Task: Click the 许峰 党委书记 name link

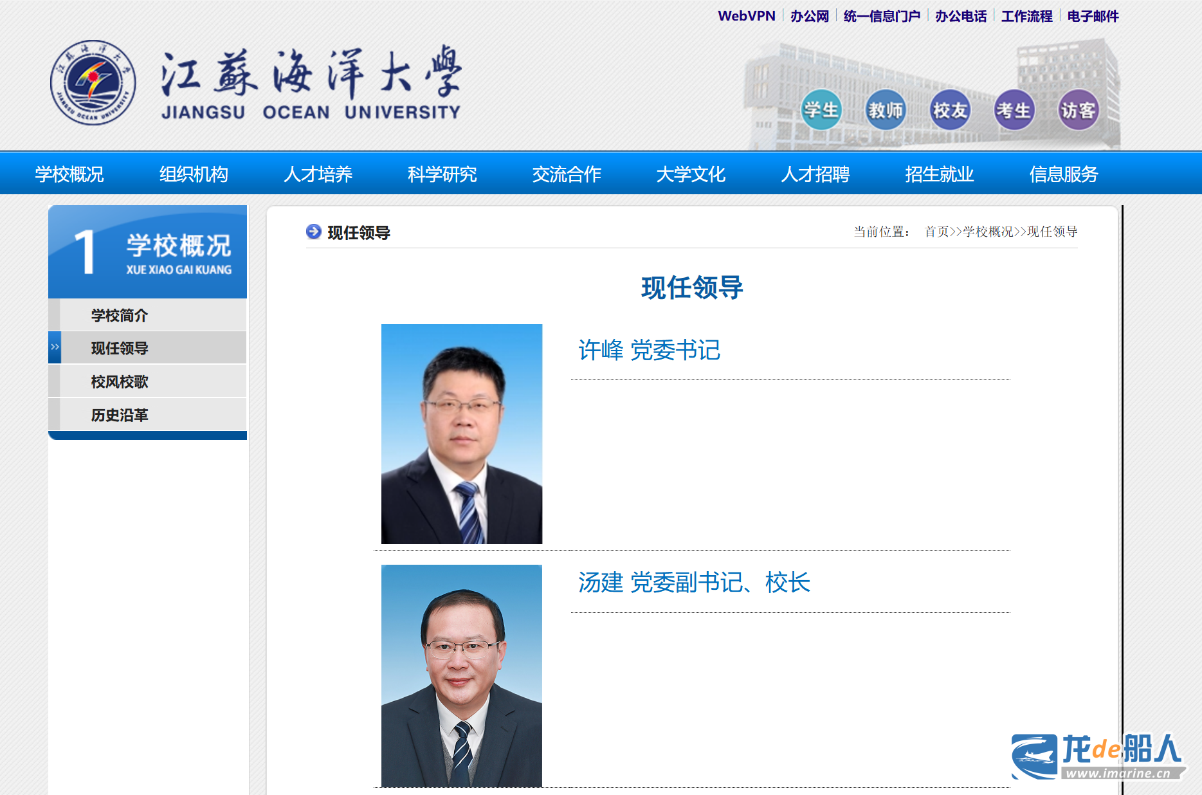Action: click(x=649, y=350)
